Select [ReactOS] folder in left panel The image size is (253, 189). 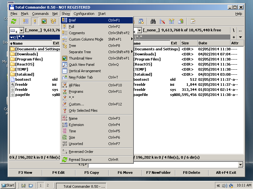(24, 64)
